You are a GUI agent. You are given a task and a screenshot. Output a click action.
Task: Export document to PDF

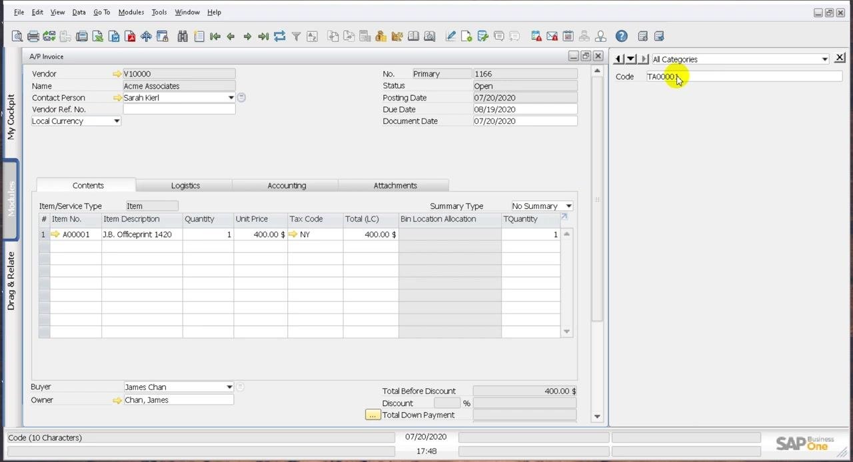click(x=130, y=36)
